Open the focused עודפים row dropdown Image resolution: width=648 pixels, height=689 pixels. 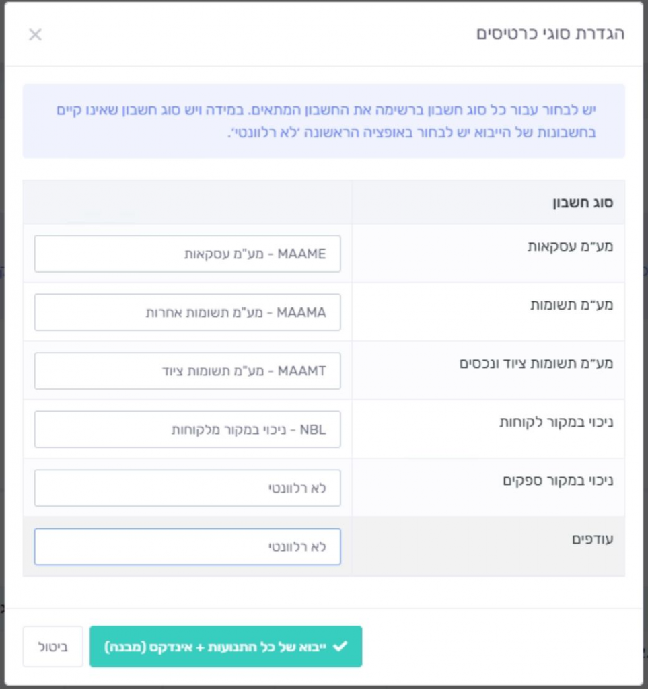(x=187, y=546)
